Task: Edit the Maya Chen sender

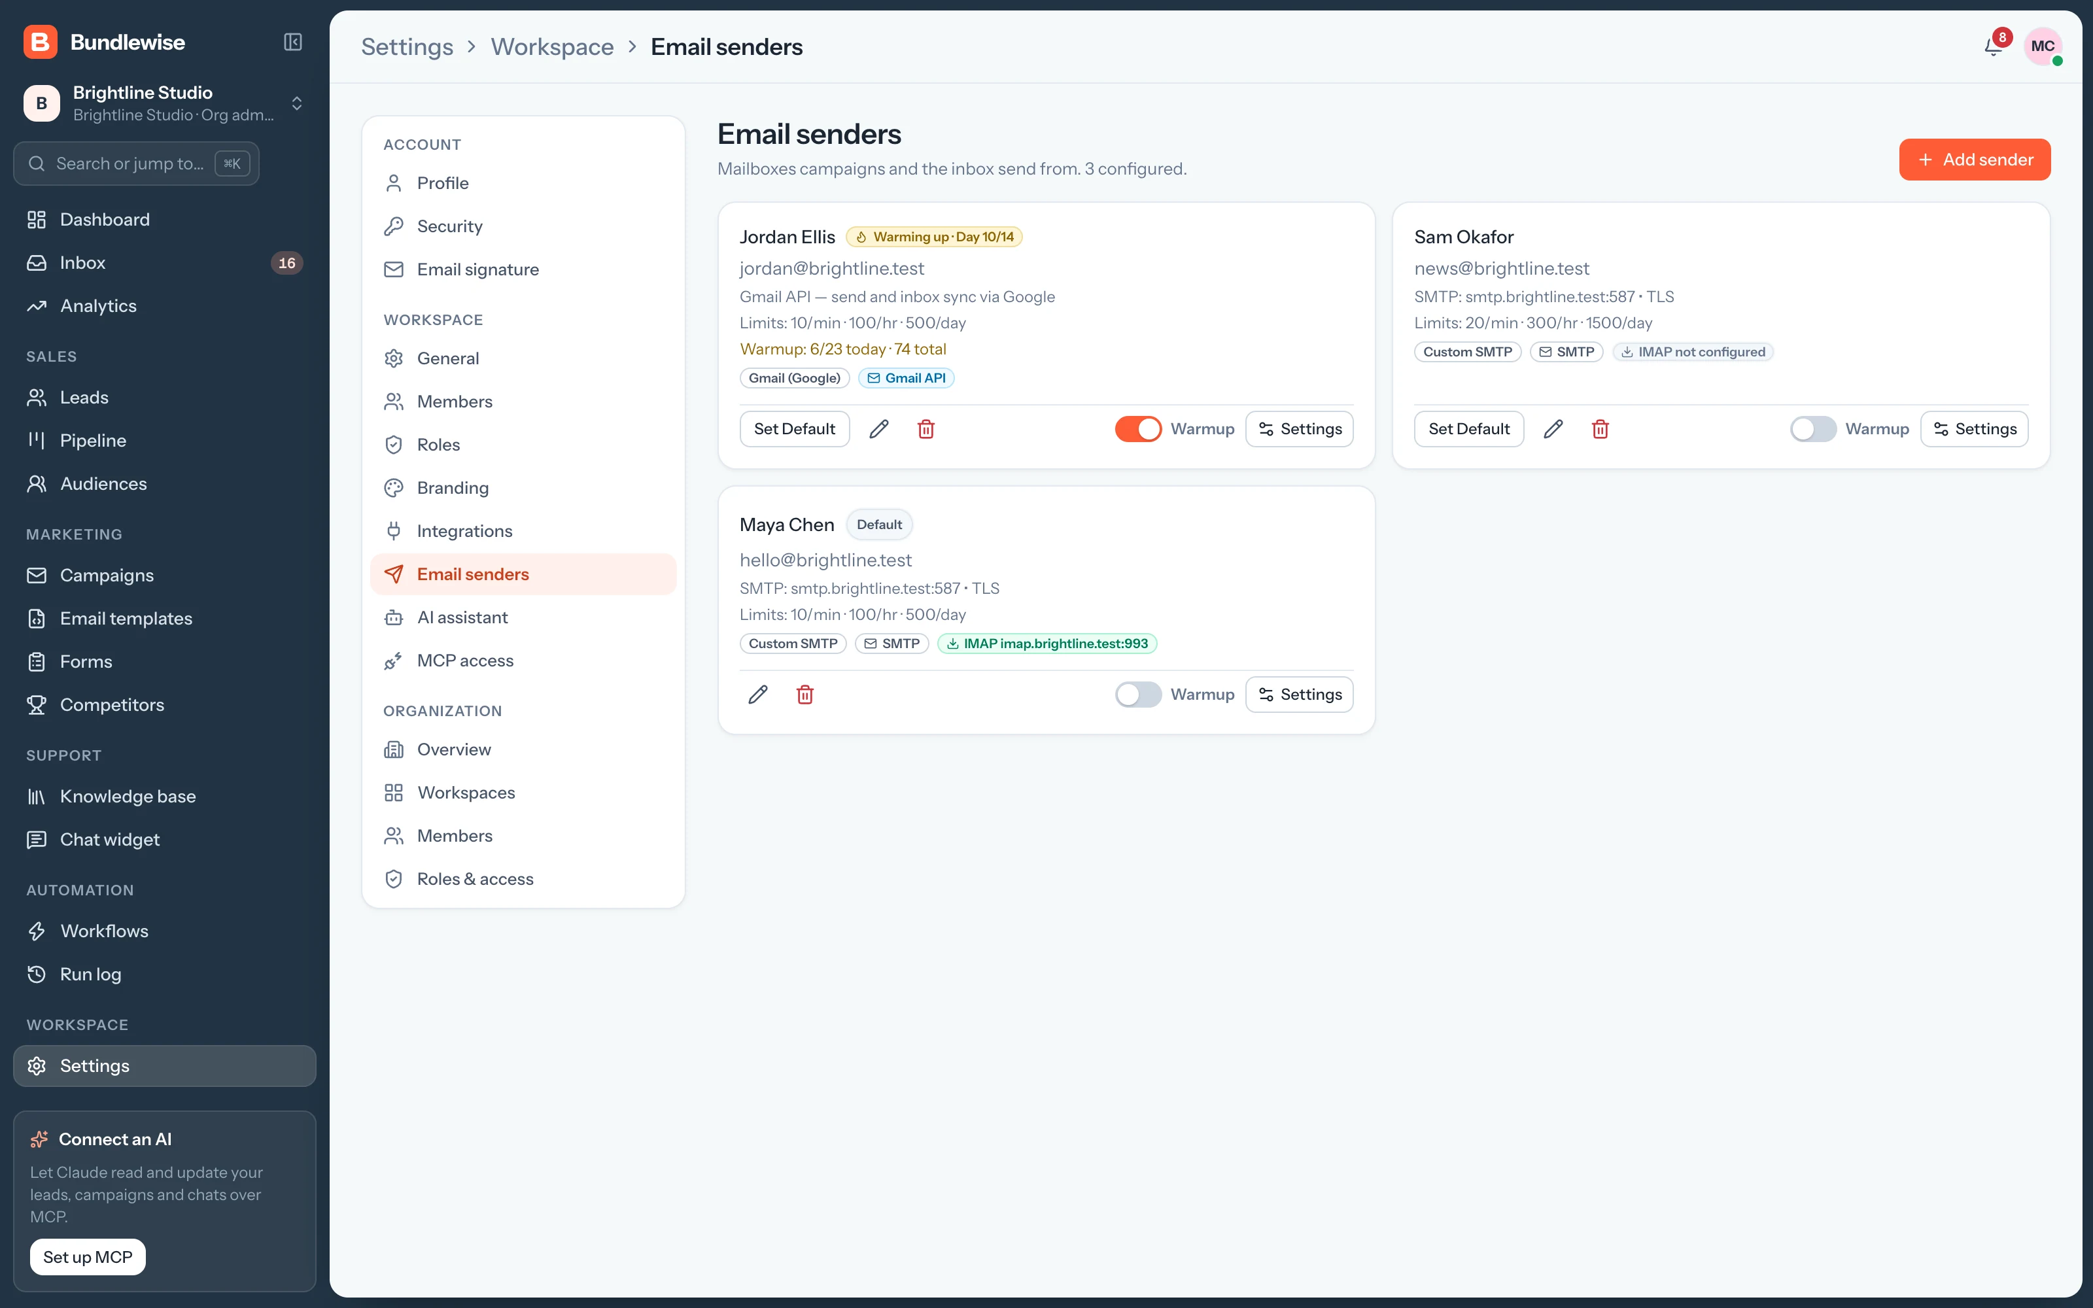Action: click(x=757, y=695)
